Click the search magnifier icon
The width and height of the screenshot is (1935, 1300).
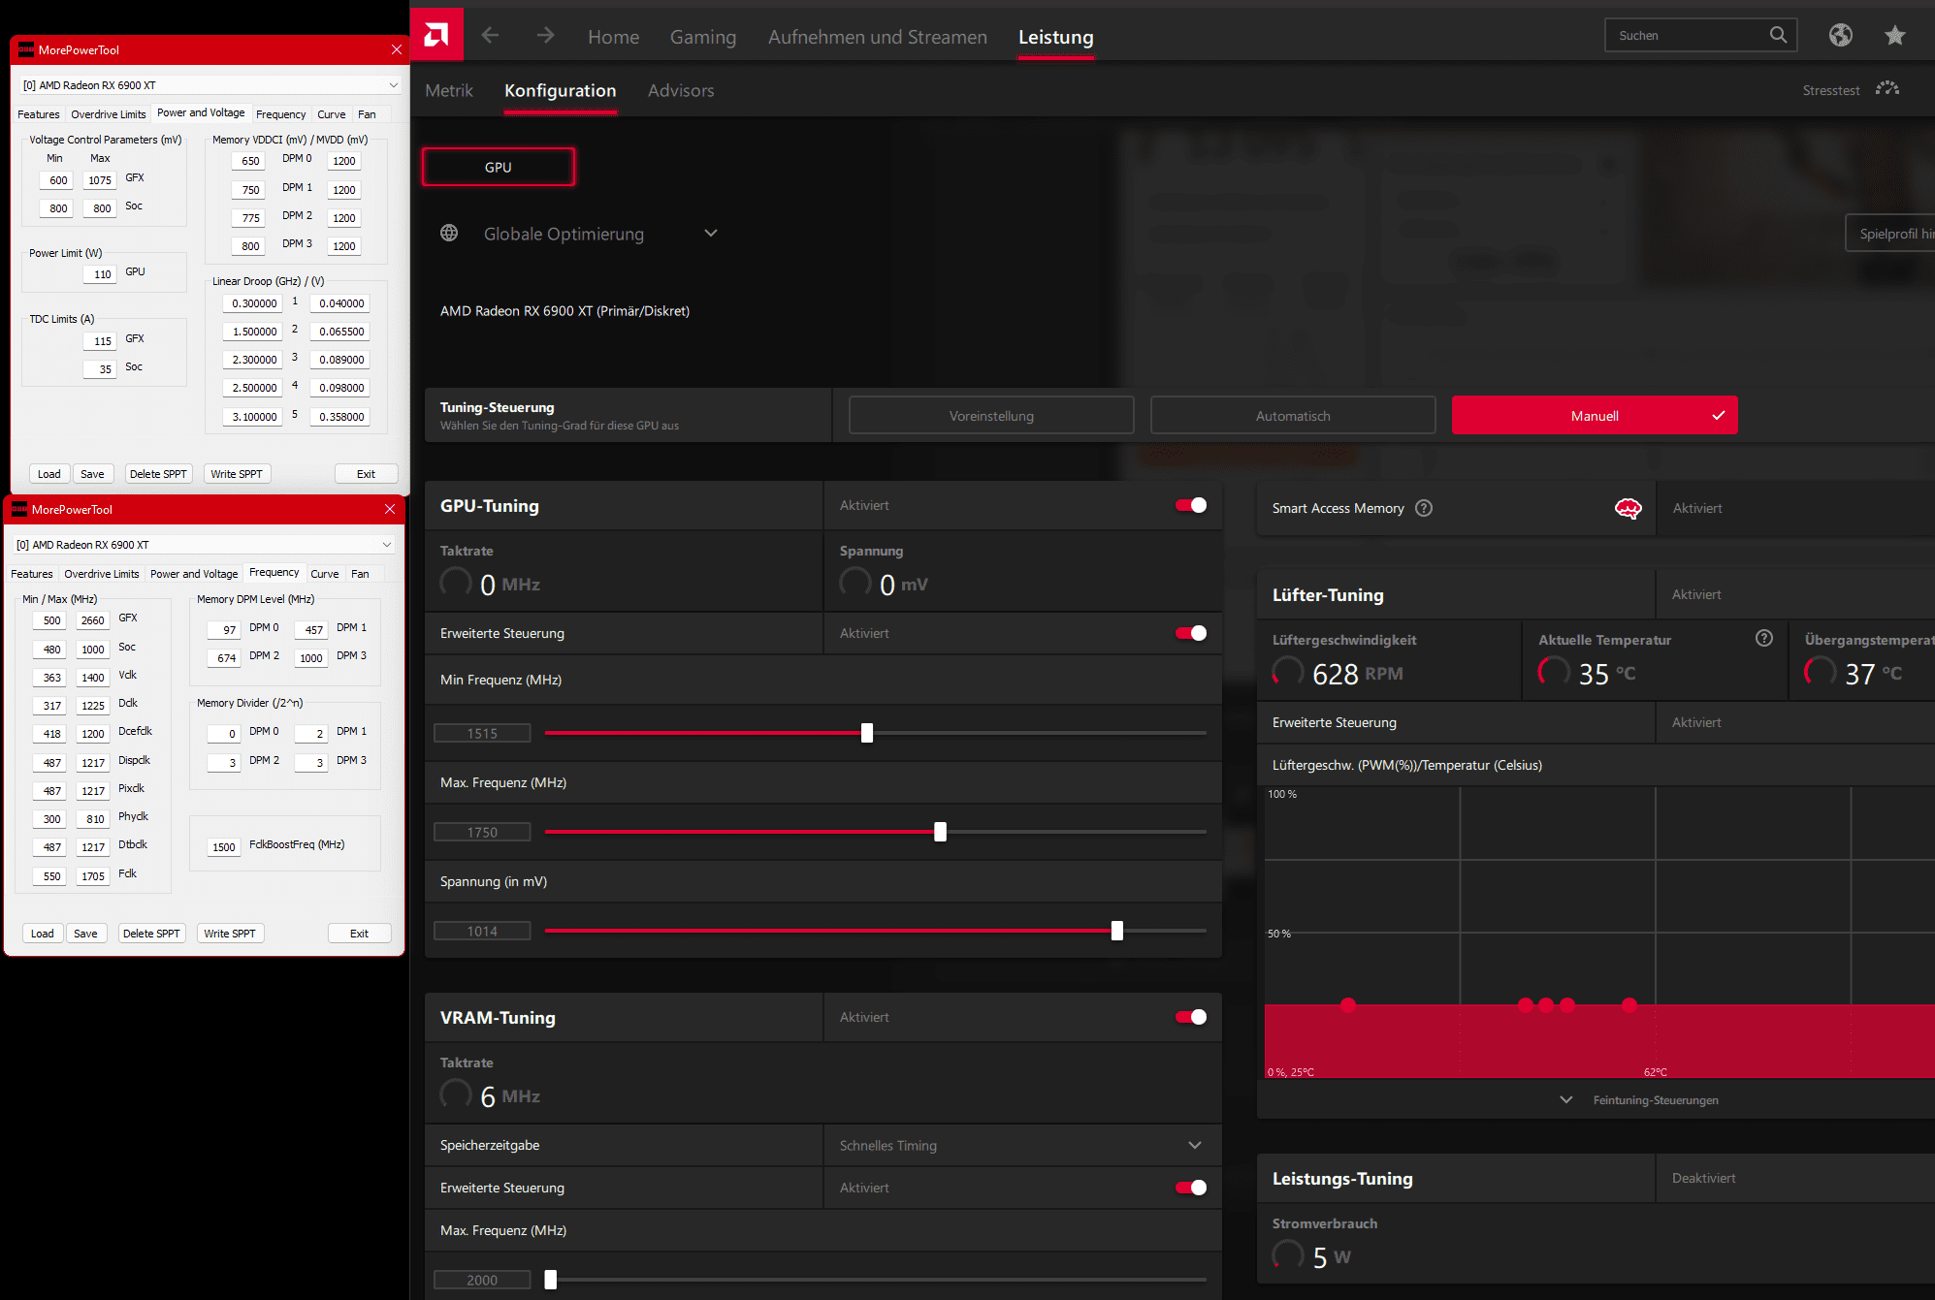point(1778,35)
